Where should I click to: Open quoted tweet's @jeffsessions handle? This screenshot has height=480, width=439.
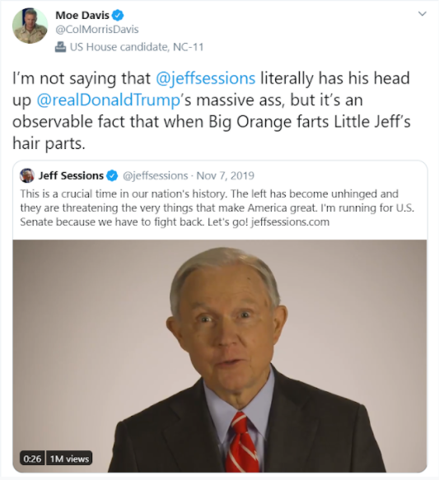click(x=155, y=175)
